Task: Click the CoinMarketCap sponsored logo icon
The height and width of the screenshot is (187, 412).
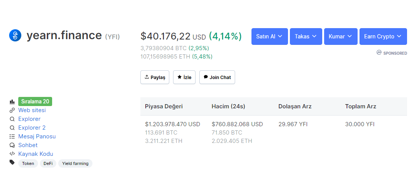Action: point(379,52)
